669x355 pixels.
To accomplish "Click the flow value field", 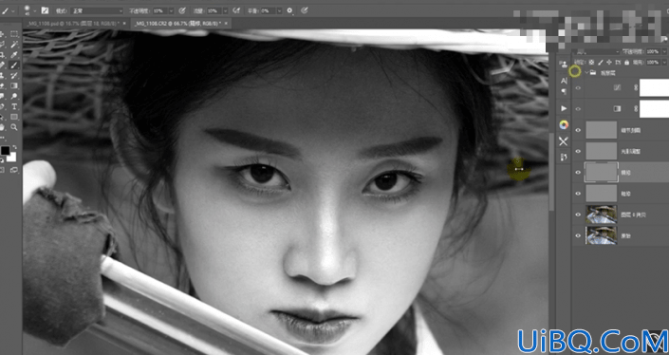I will tap(214, 10).
